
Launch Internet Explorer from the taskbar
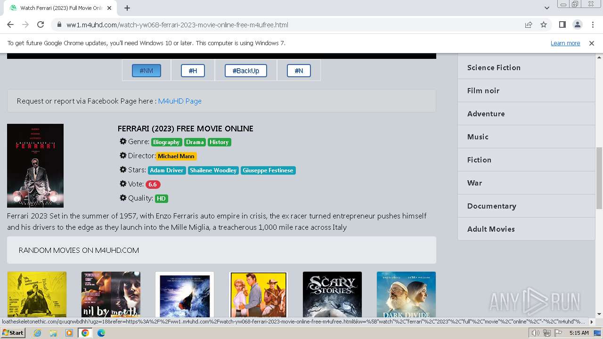[x=37, y=333]
